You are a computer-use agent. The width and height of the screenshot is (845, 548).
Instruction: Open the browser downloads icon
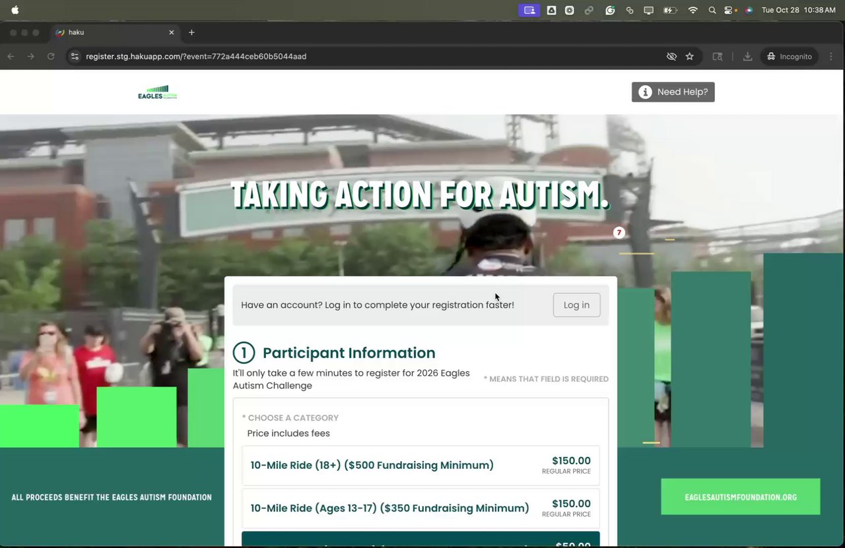pyautogui.click(x=747, y=57)
